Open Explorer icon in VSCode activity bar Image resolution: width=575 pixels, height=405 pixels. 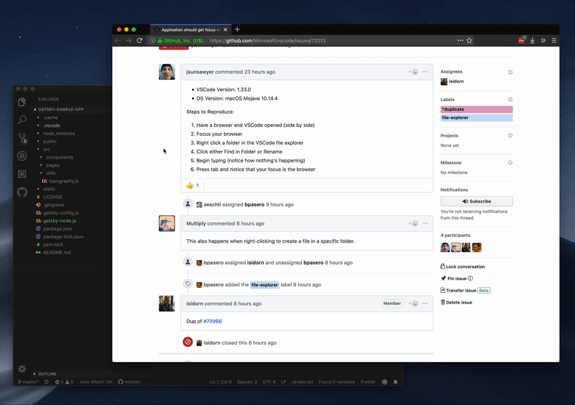pyautogui.click(x=22, y=102)
